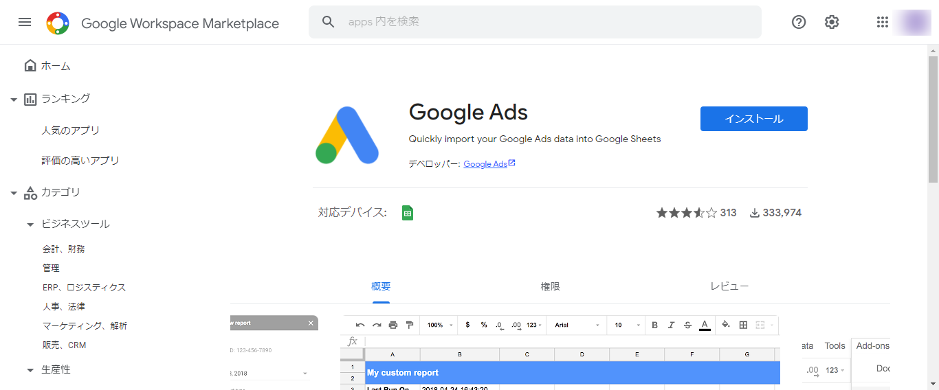Open the hamburger main menu
This screenshot has height=390, width=939.
click(x=25, y=22)
